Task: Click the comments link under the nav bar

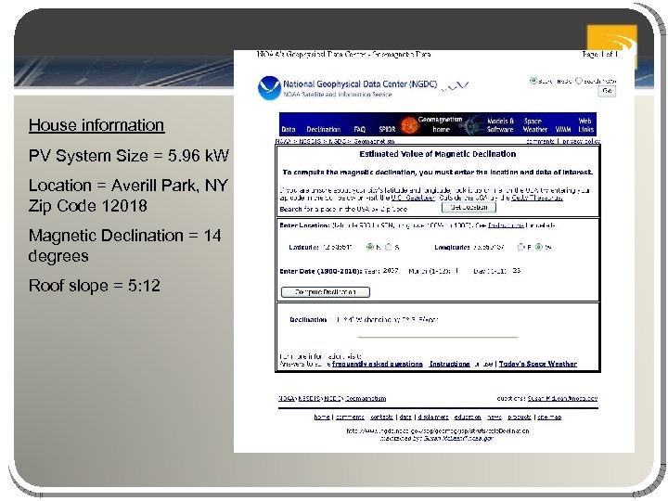Action: (x=540, y=141)
